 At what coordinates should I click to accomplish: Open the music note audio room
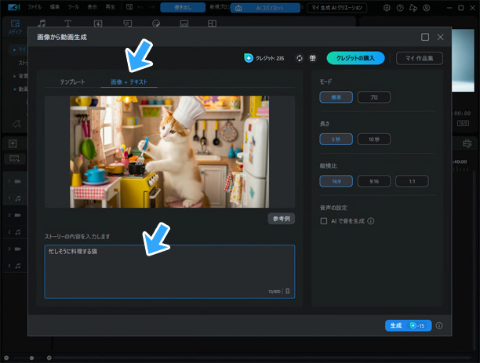pos(42,24)
